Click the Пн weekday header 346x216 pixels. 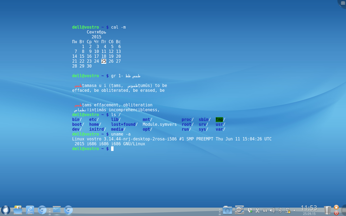coord(75,42)
